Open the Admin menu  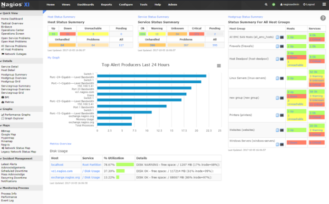pyautogui.click(x=173, y=4)
